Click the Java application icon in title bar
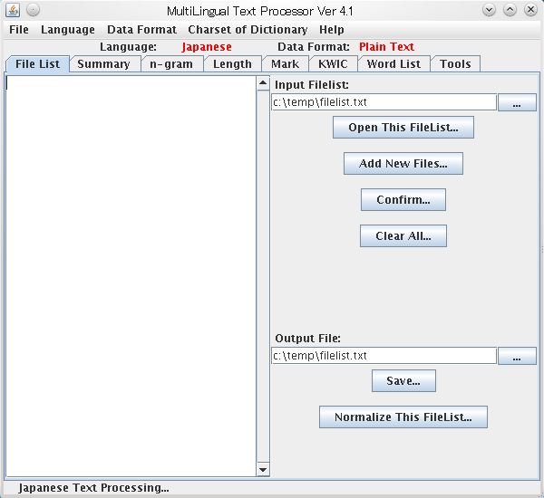This screenshot has width=544, height=498. click(x=13, y=10)
